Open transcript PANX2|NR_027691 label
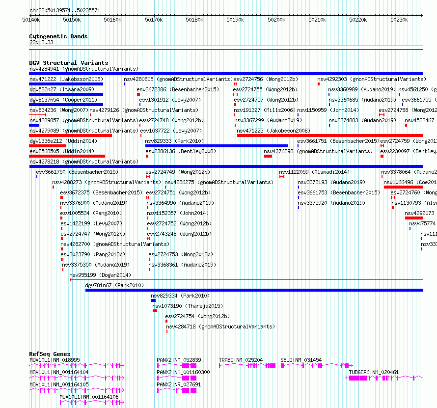Screen dimensions: 437x408 click(179, 384)
